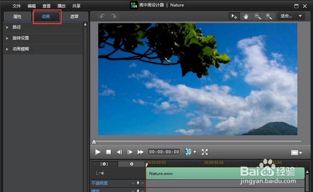Go to previous 不透明度 keyframe
The height and width of the screenshot is (192, 313).
(133, 183)
